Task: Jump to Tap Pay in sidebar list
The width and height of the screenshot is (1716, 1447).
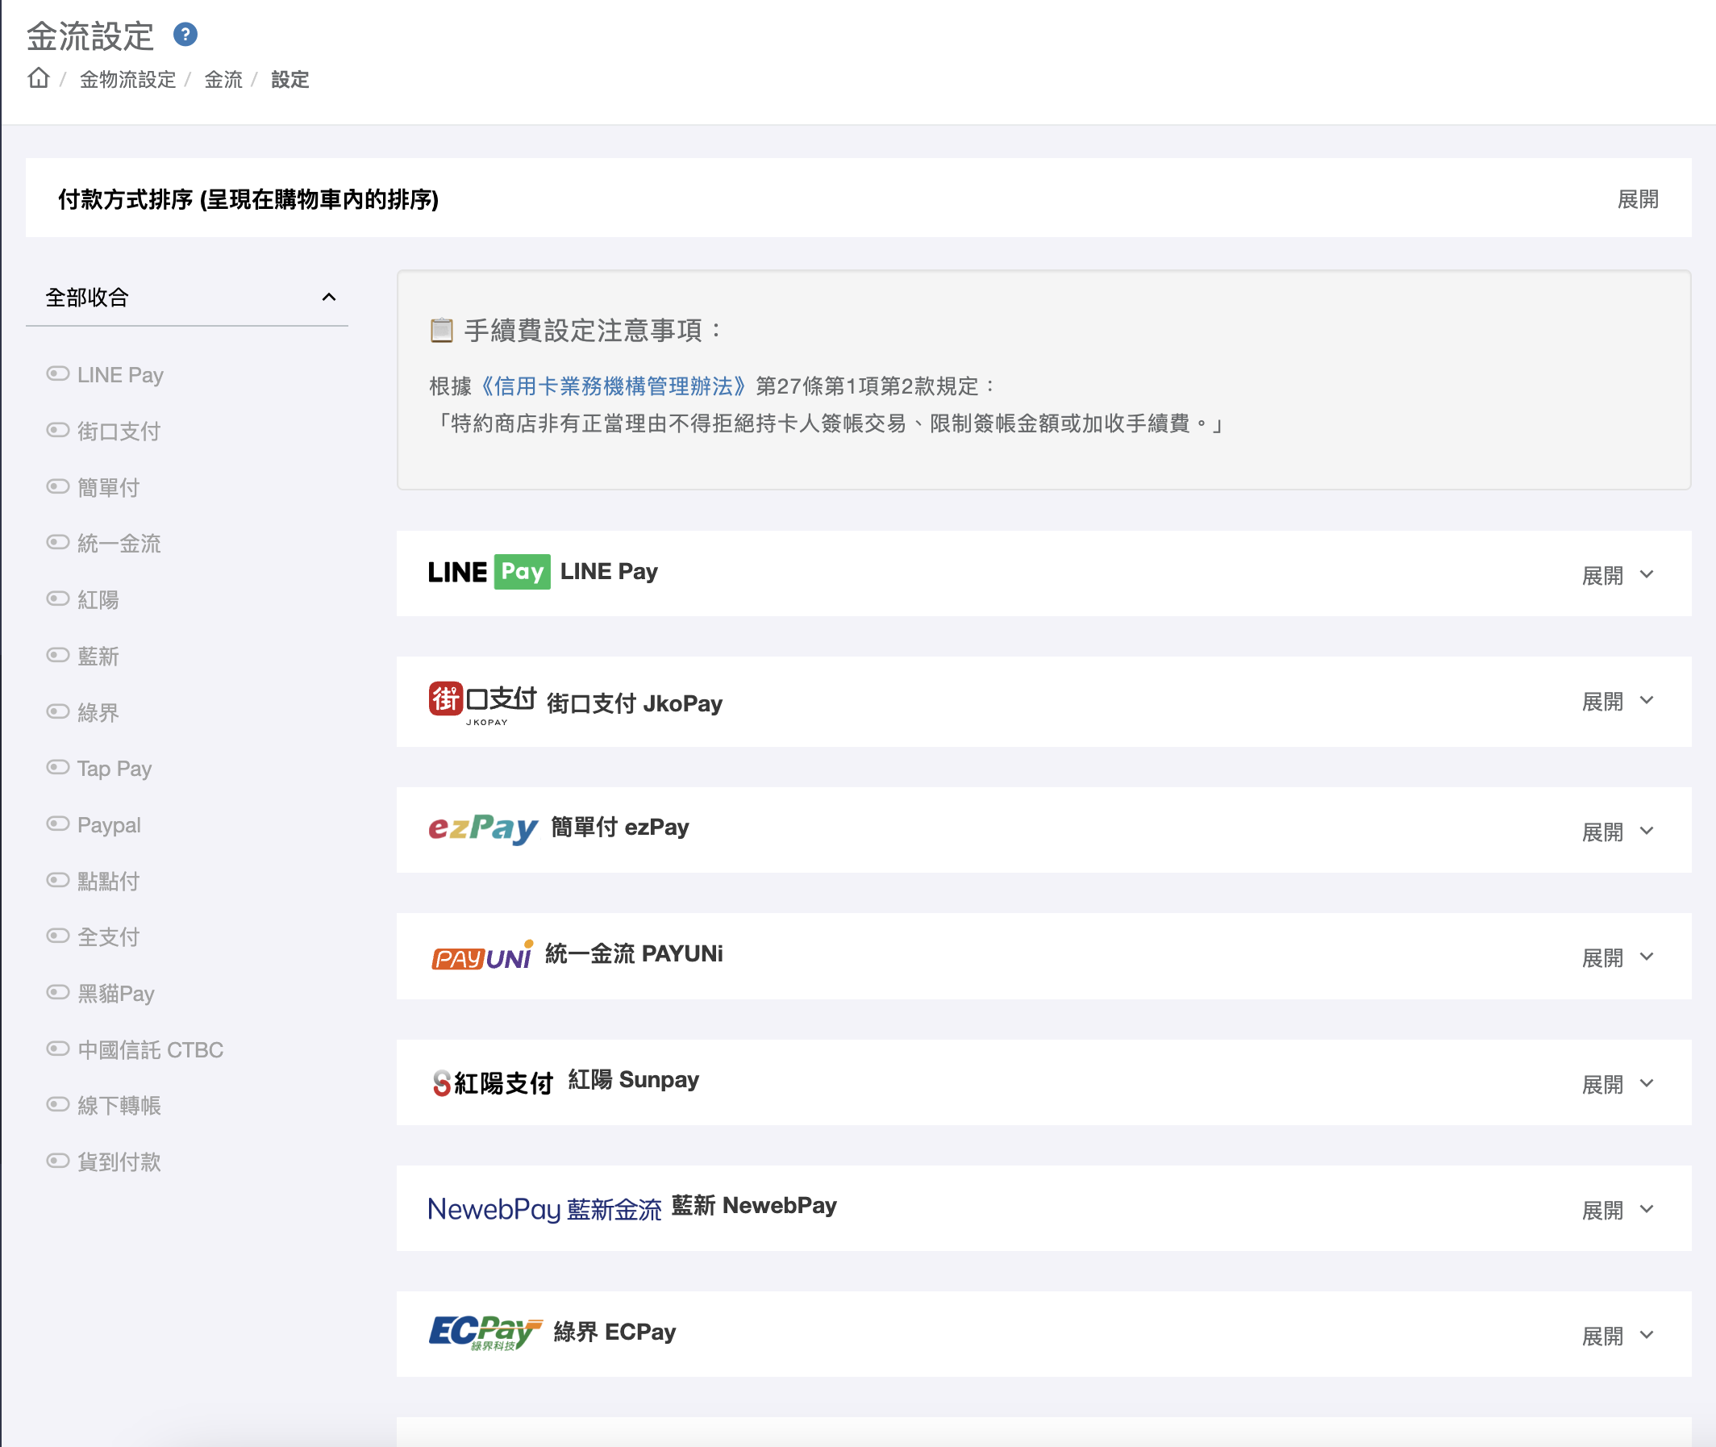Action: (x=114, y=769)
